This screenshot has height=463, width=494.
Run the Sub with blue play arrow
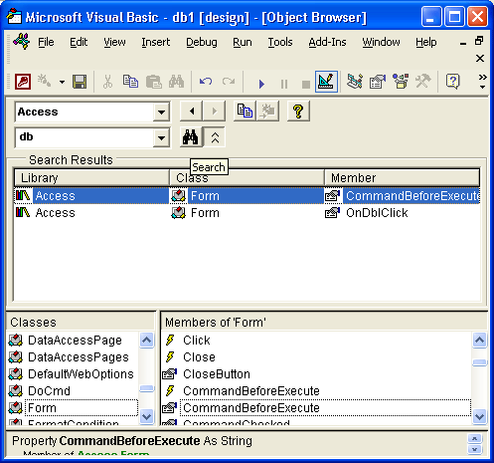pyautogui.click(x=261, y=84)
